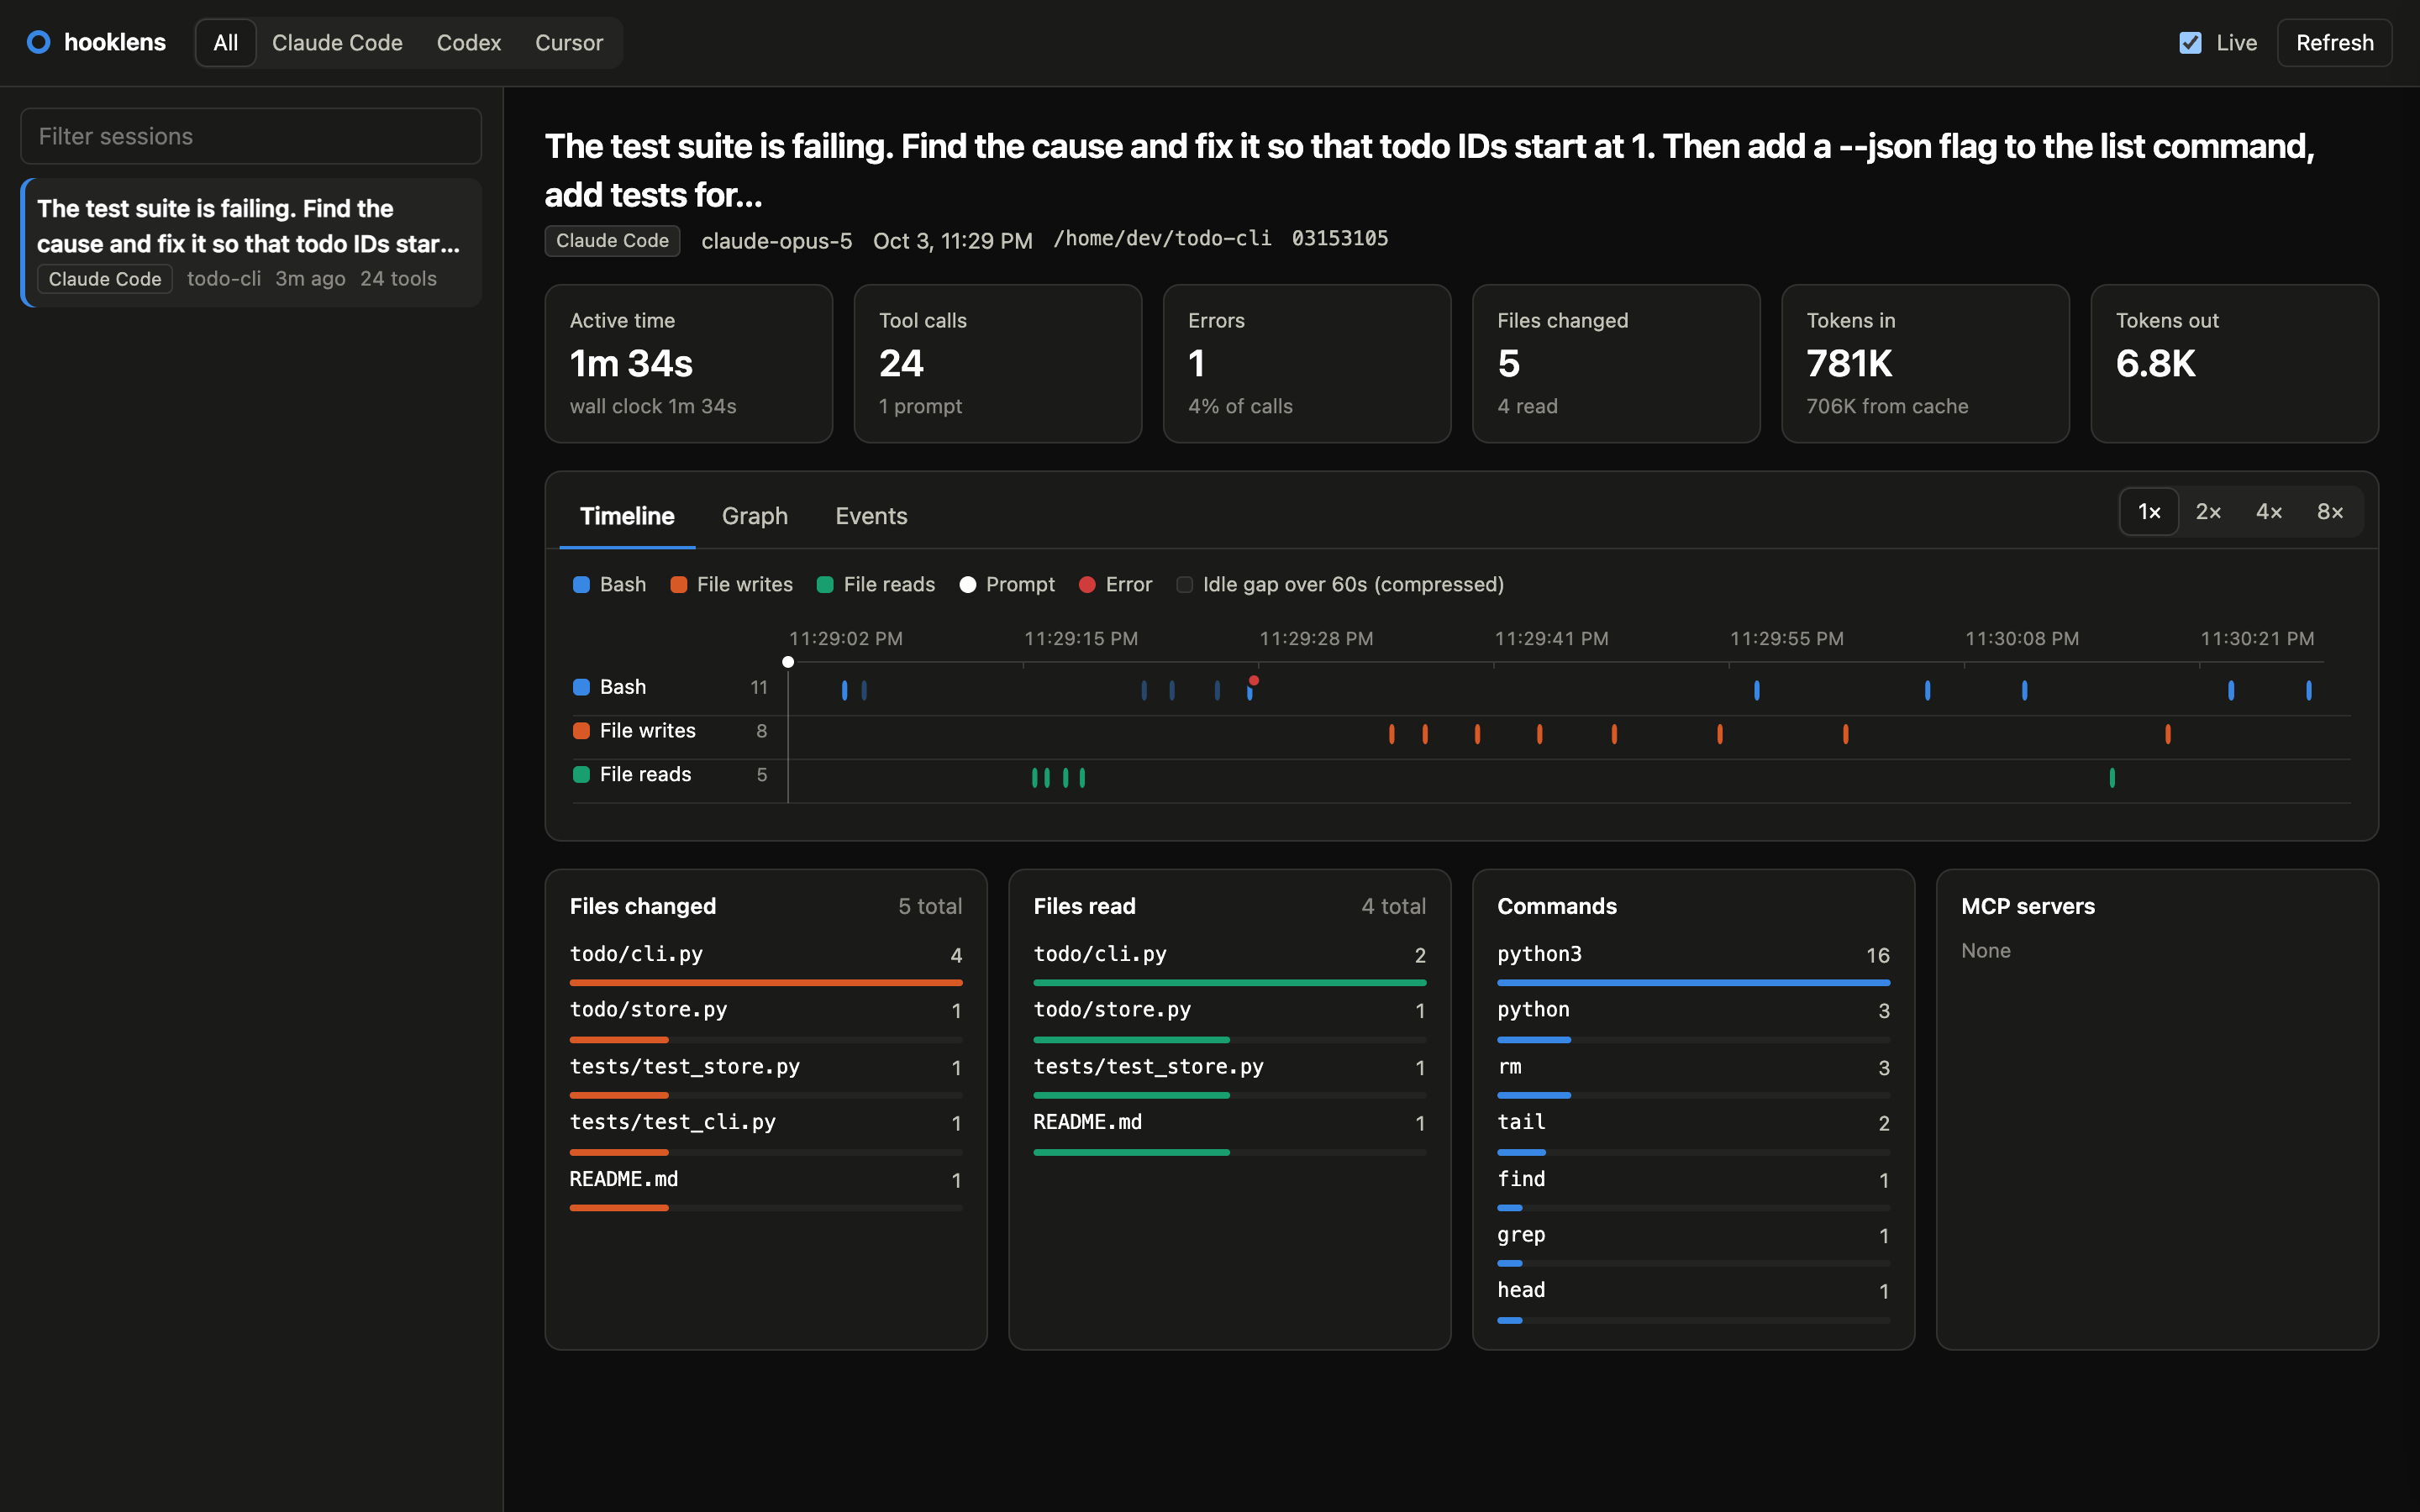This screenshot has width=2420, height=1512.
Task: Click the Refresh button
Action: [x=2334, y=43]
